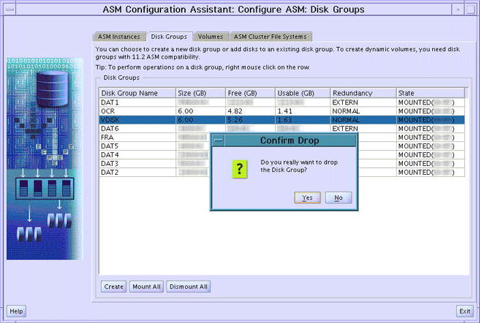
Task: Select OCR disk group row
Action: click(282, 111)
